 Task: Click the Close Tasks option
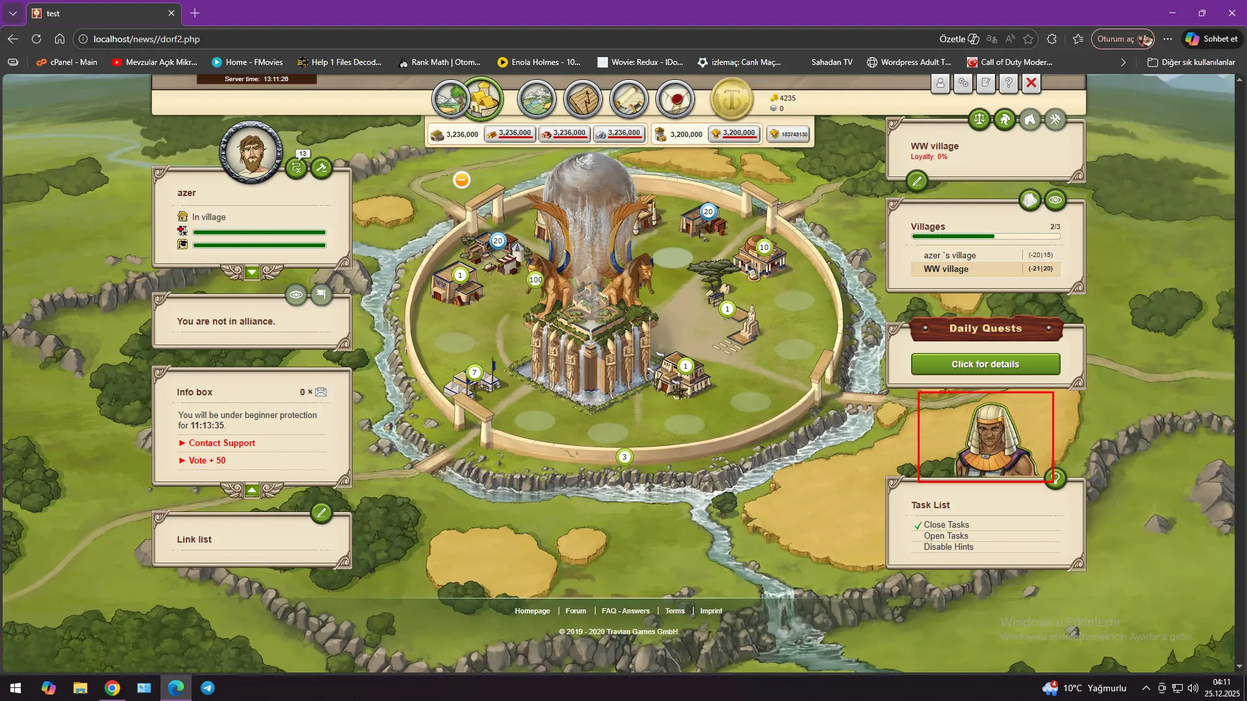click(946, 524)
